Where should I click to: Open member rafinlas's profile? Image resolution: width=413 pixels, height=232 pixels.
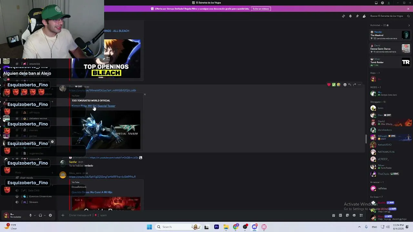(390, 188)
